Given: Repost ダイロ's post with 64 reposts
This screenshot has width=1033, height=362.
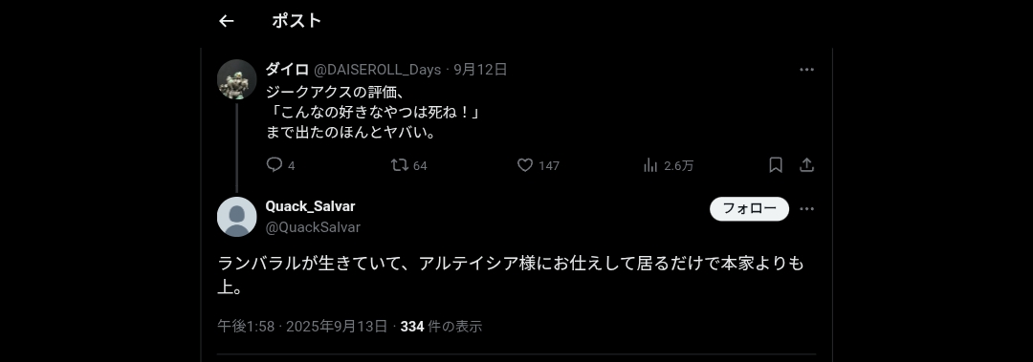Looking at the screenshot, I should [399, 164].
